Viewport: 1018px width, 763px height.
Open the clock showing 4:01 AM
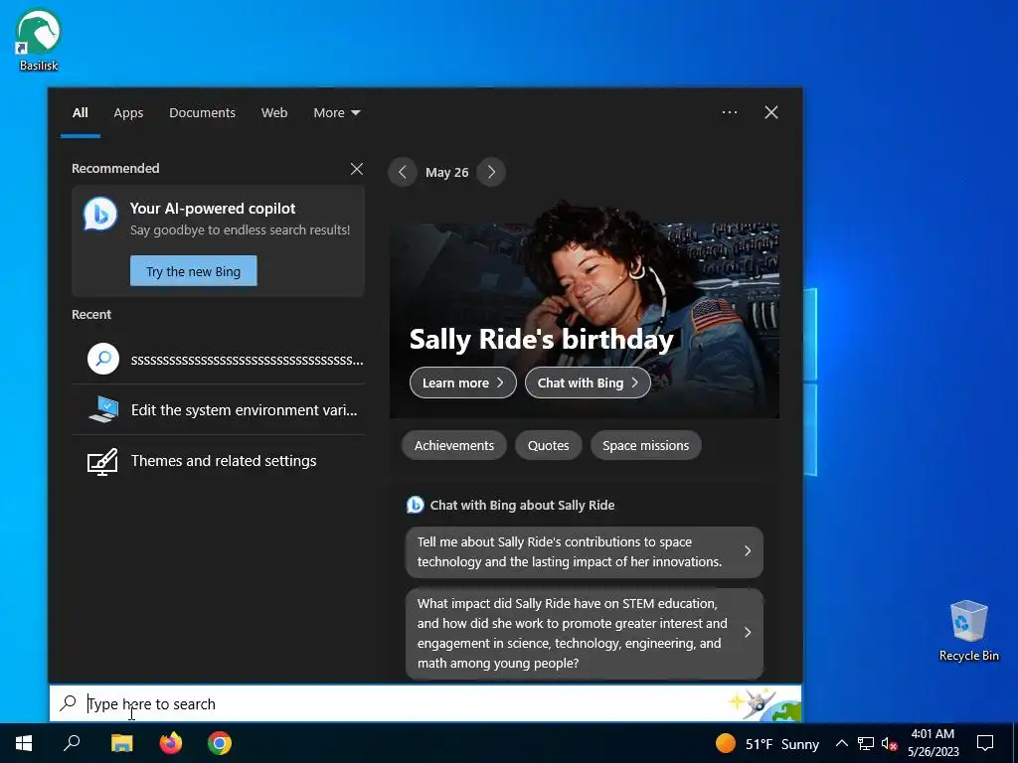click(x=933, y=743)
